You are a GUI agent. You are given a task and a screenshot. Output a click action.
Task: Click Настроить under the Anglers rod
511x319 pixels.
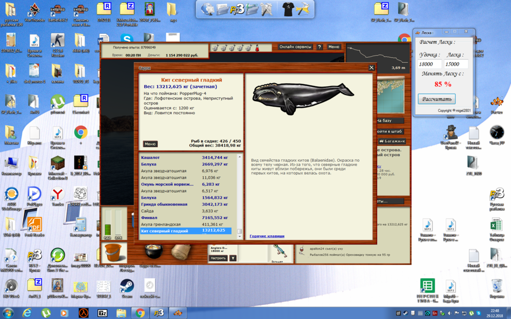(218, 258)
